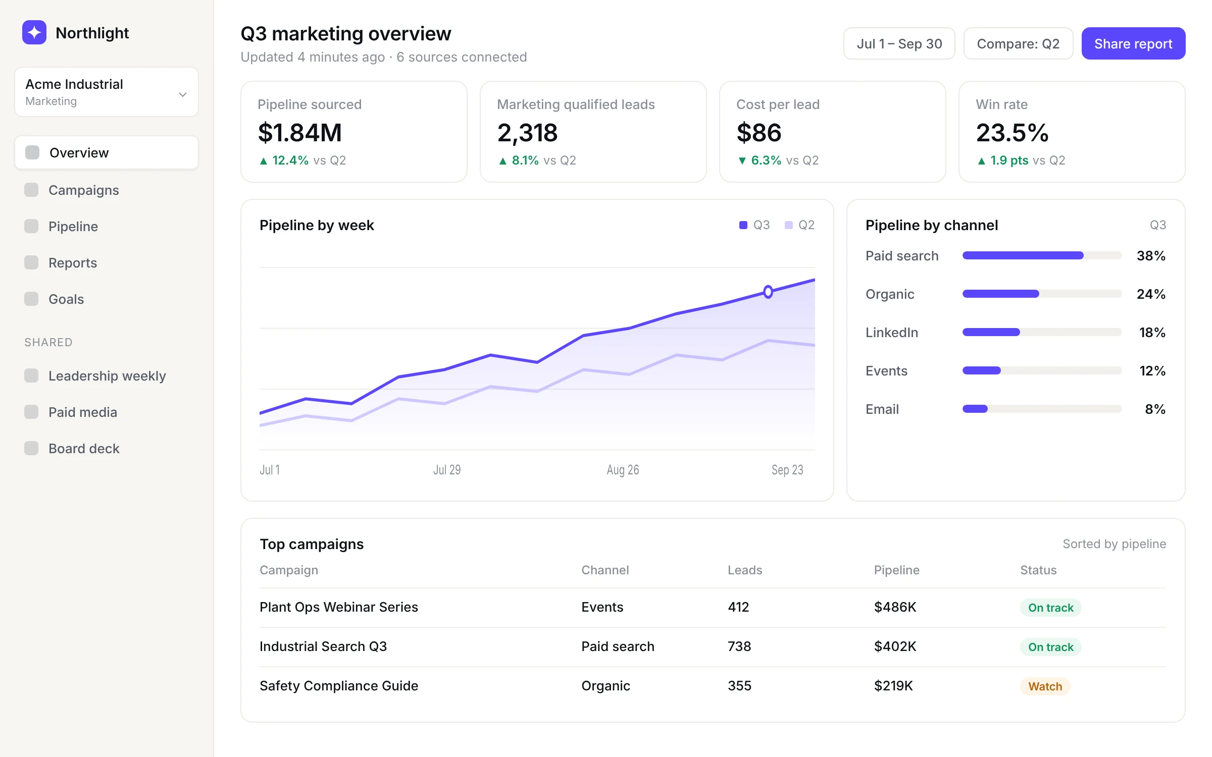
Task: Select the Plant Ops Webinar Series row
Action: [x=713, y=607]
